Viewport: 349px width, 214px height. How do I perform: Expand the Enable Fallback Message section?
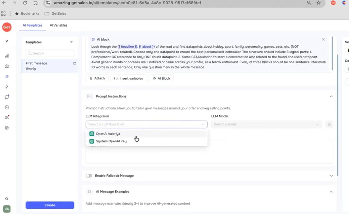pos(331,176)
